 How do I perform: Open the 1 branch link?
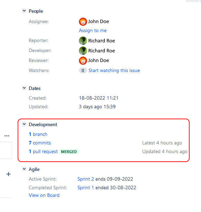38,134
